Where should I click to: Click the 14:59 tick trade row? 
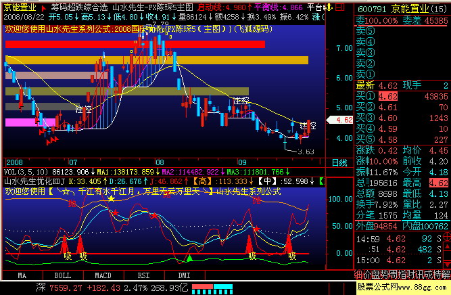(399, 239)
